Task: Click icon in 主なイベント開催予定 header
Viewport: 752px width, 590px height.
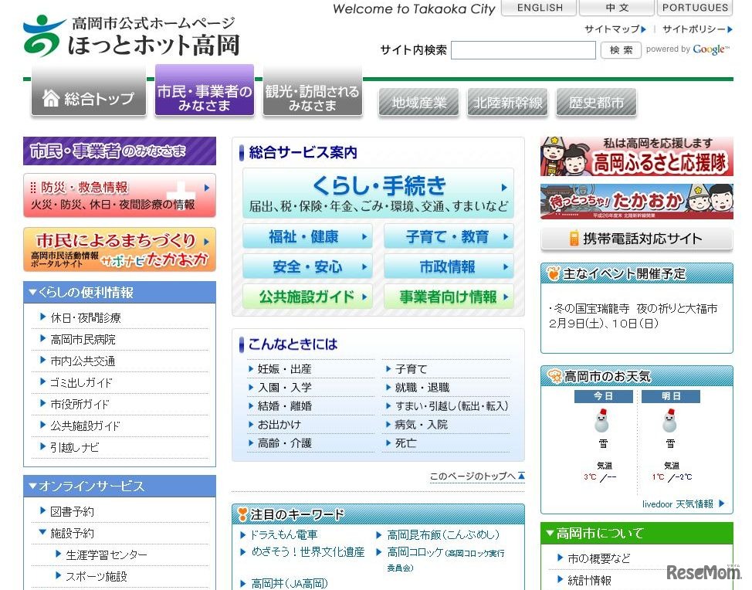Action: (x=554, y=273)
